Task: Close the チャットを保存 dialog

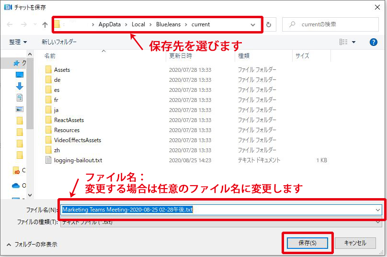Action: [x=377, y=7]
